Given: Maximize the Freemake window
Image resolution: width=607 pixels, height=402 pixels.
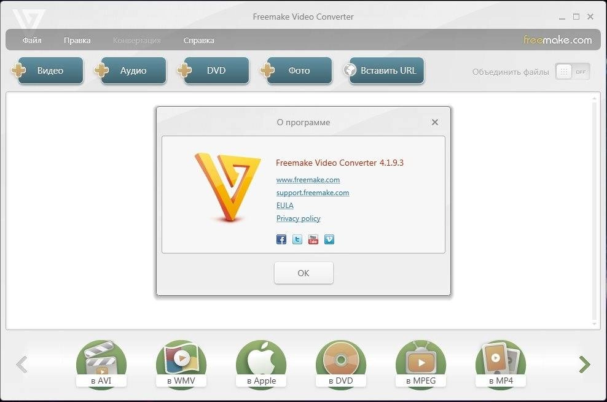Looking at the screenshot, I should (x=576, y=17).
